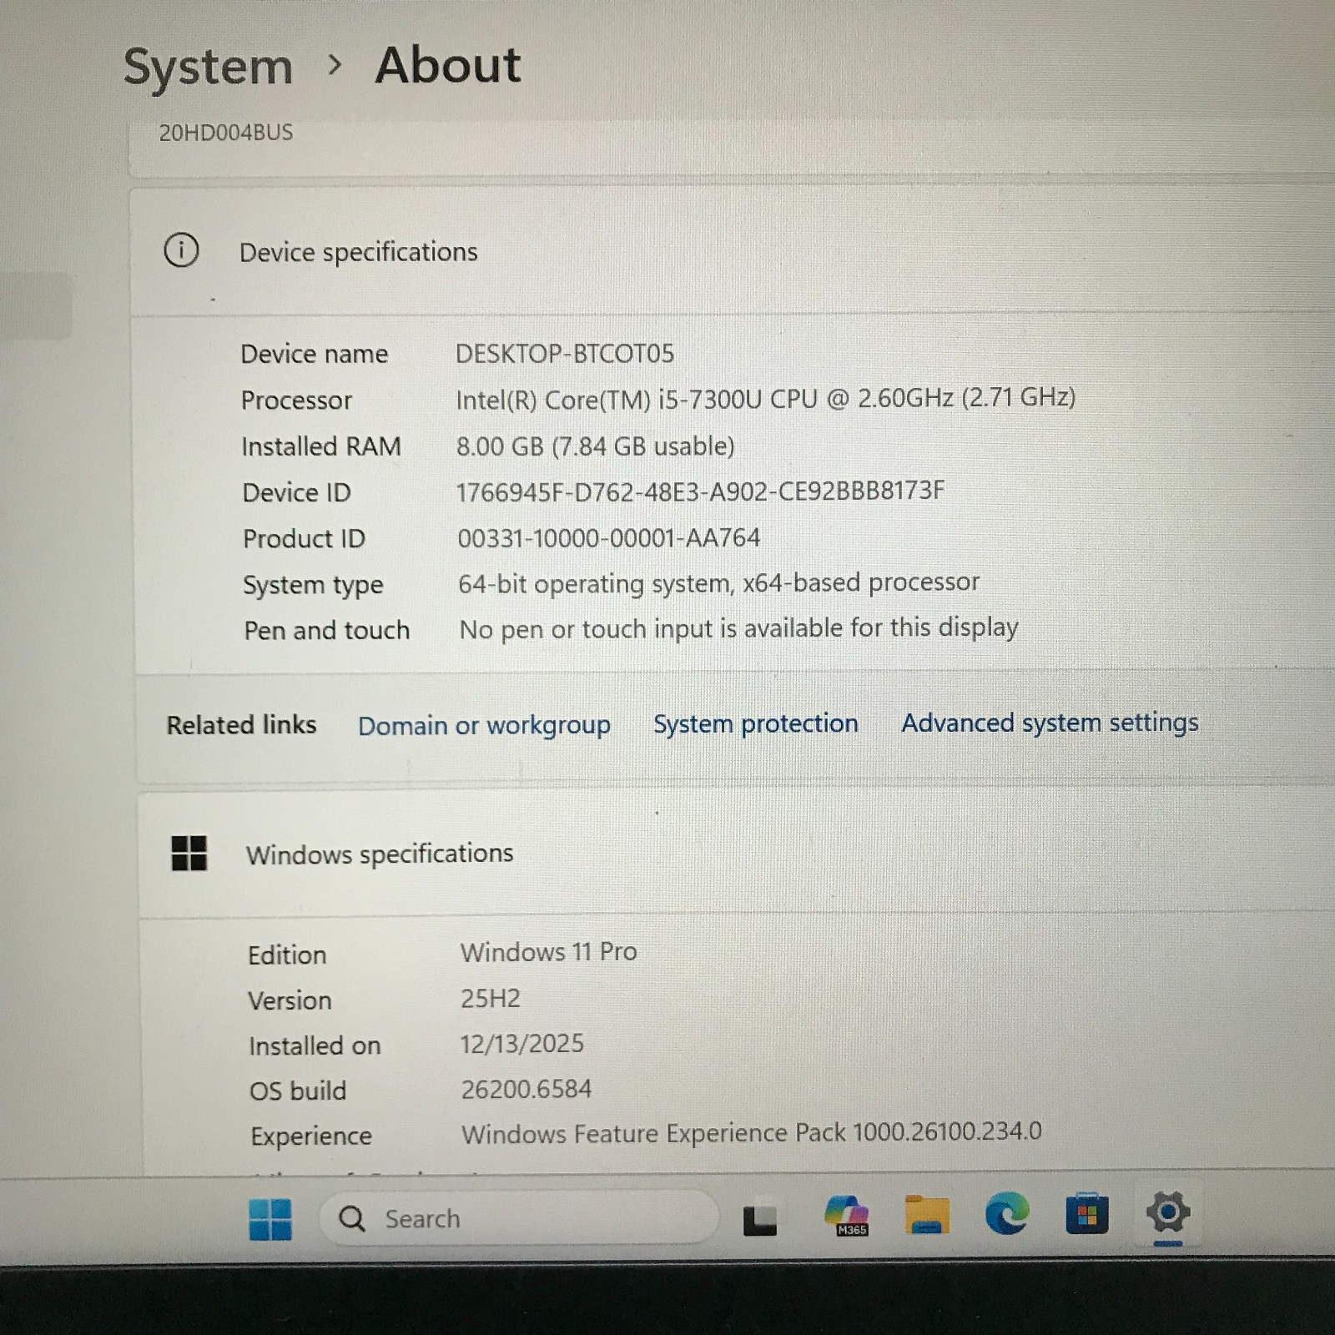Select the processor value i5-7300U text
Screen dimensions: 1335x1335
pyautogui.click(x=765, y=399)
